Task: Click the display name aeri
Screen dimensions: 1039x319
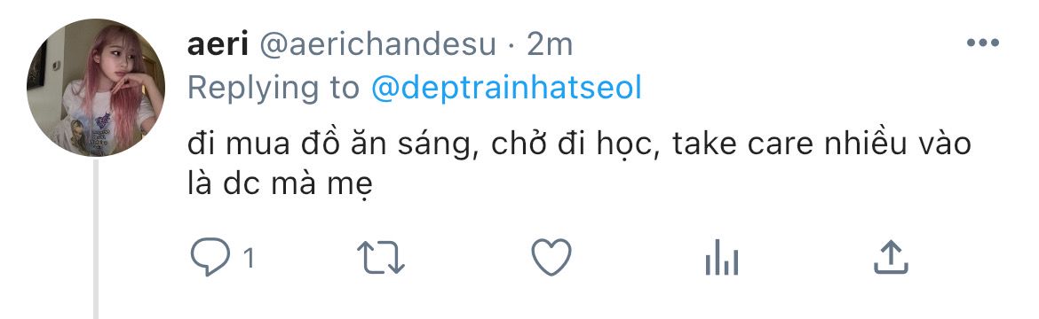Action: coord(218,45)
